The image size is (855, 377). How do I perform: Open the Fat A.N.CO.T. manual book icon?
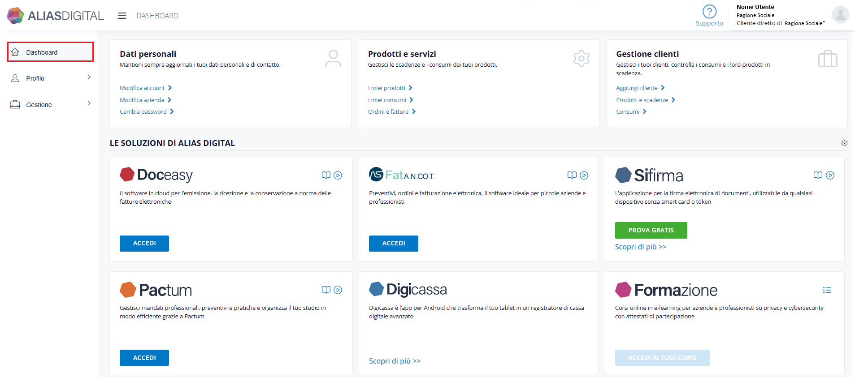click(x=572, y=175)
